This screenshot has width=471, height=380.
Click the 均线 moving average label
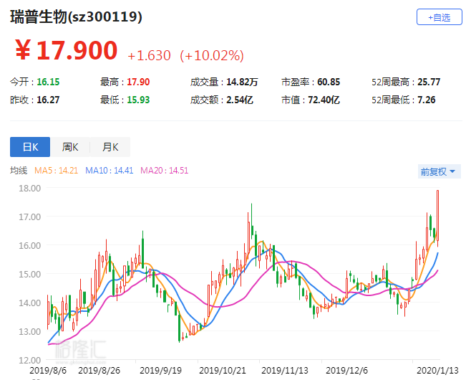19,171
